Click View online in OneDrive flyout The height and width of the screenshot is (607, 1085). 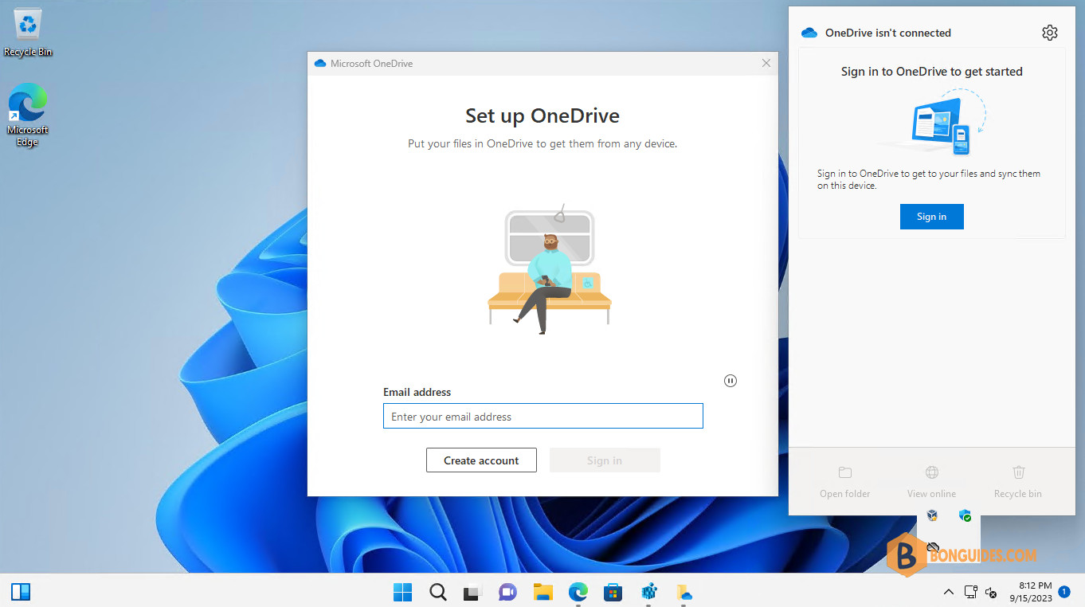[931, 482]
